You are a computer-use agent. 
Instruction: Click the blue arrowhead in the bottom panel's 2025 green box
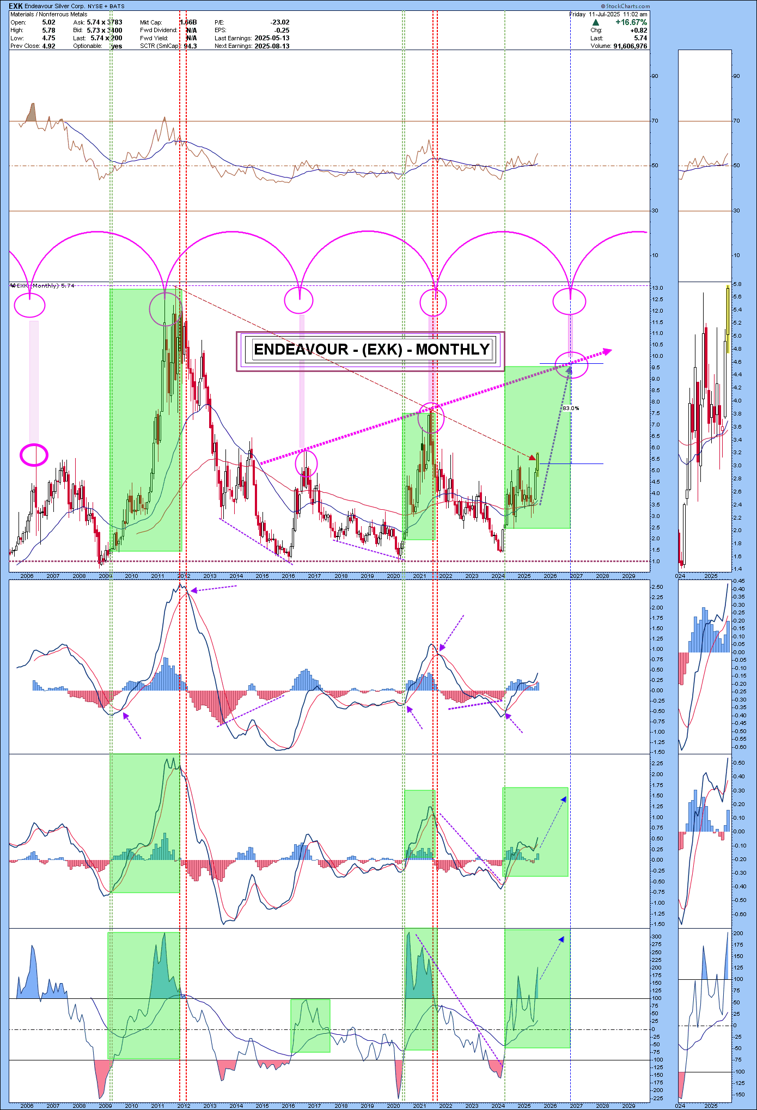click(x=561, y=939)
